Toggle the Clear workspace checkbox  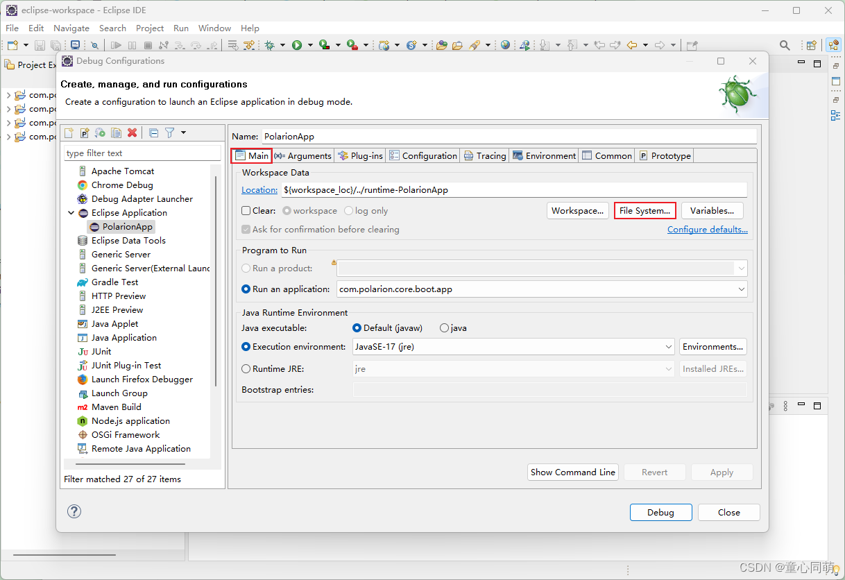tap(246, 210)
